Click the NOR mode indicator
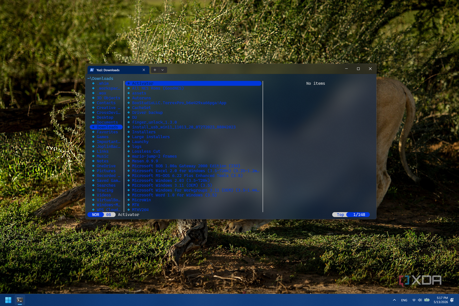 tap(95, 214)
